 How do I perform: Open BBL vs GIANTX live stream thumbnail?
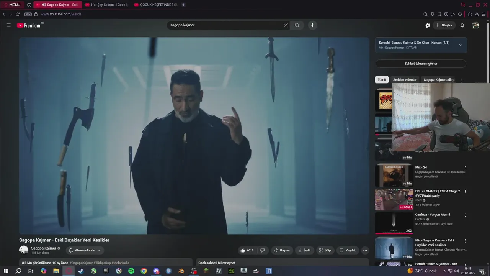point(394,199)
